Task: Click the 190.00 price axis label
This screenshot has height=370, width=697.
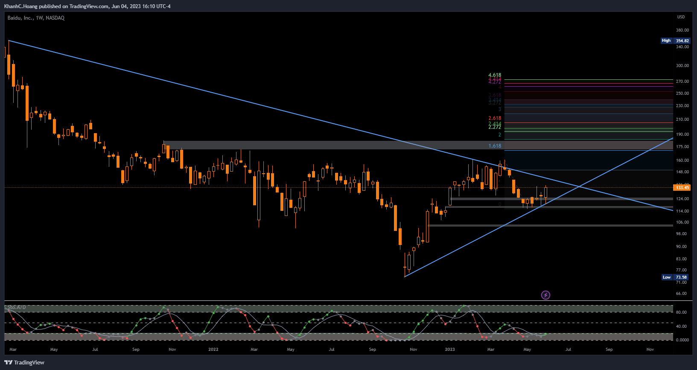Action: [682, 134]
